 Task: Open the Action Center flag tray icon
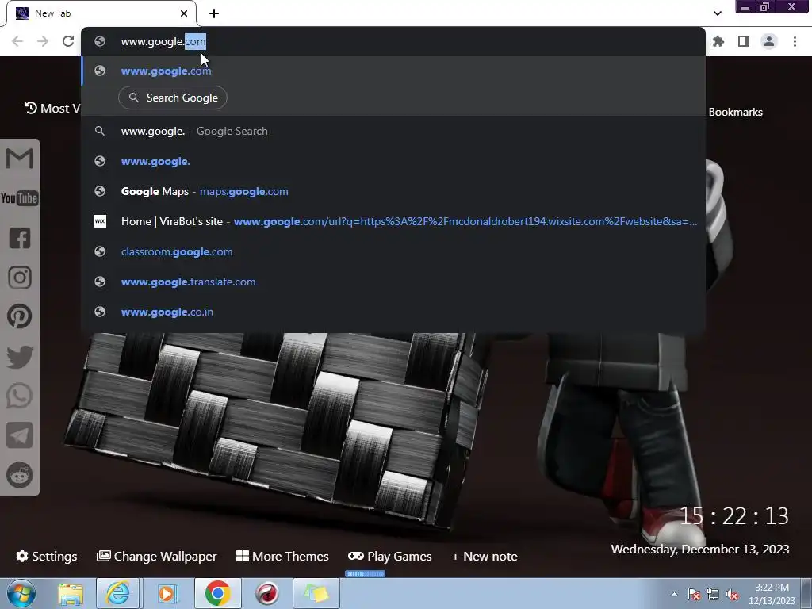[694, 594]
